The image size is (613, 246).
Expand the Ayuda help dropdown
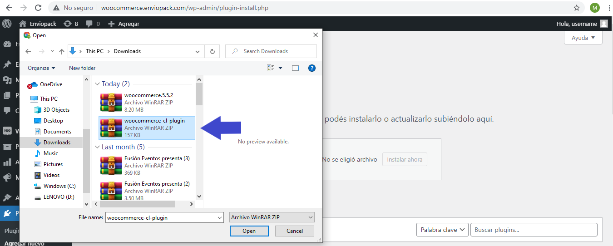(x=583, y=38)
